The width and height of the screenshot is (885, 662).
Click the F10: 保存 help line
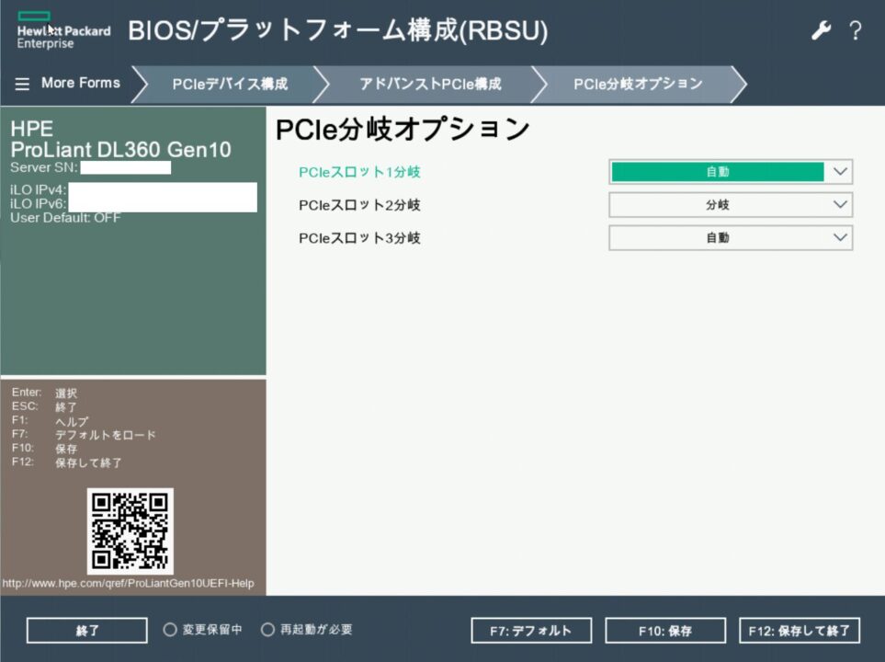pos(44,449)
